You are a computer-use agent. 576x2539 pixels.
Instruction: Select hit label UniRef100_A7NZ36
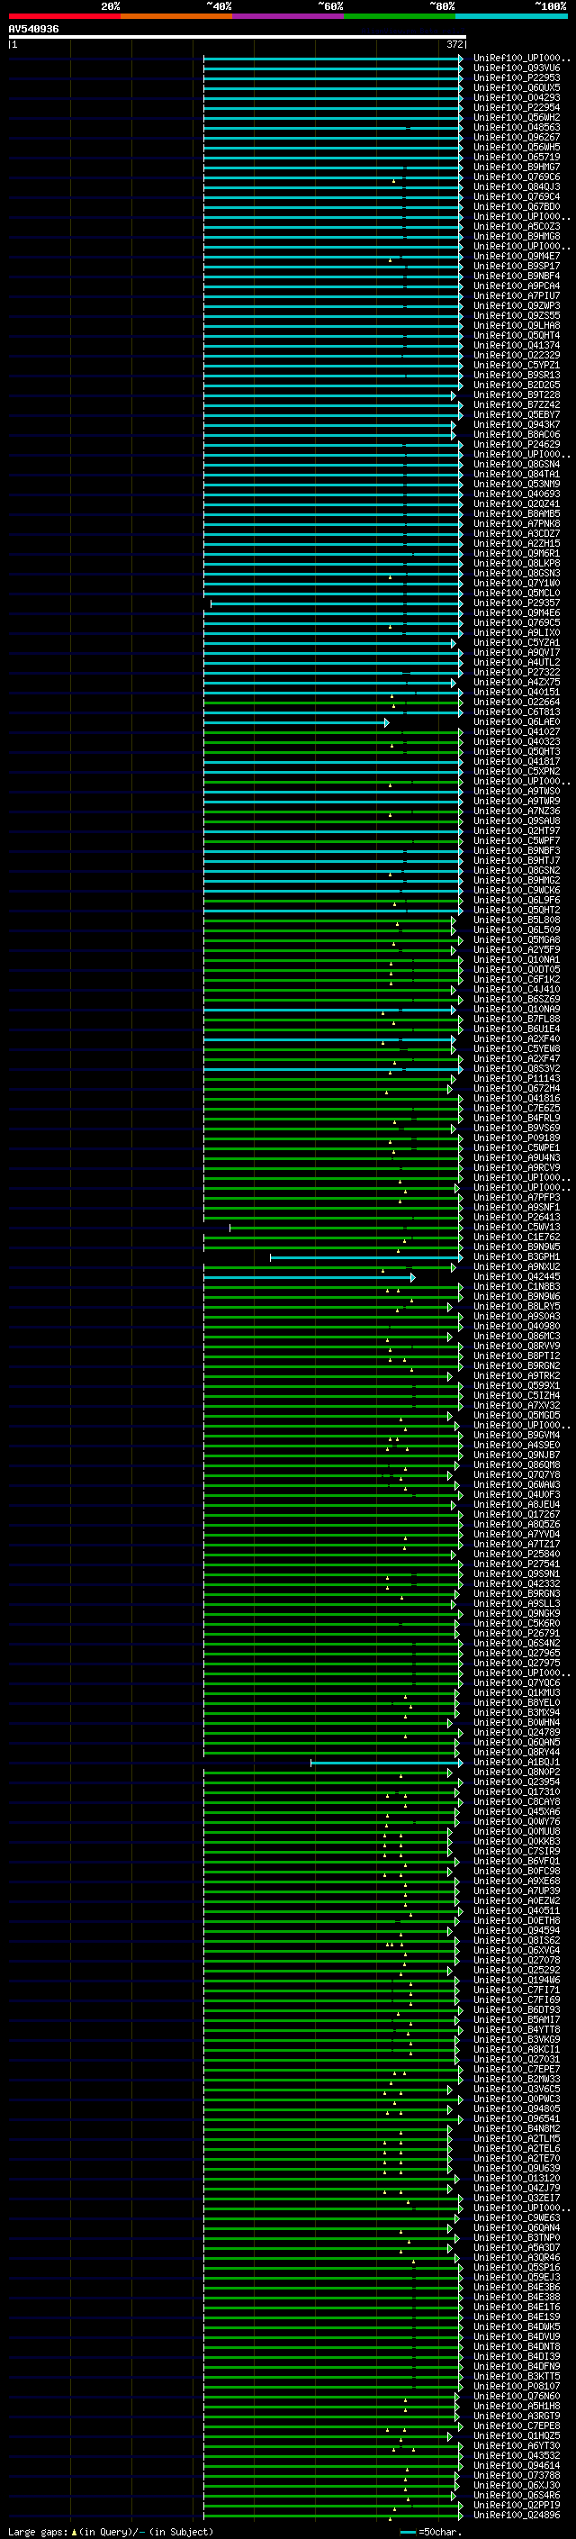[x=517, y=812]
